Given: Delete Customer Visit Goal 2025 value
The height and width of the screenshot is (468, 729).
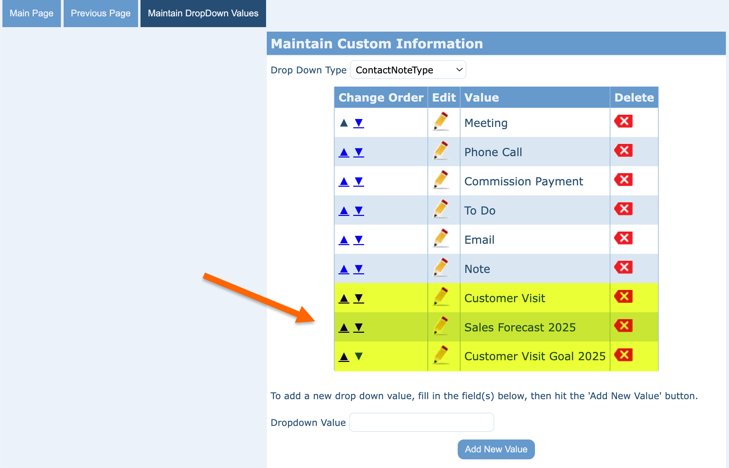Looking at the screenshot, I should click(623, 355).
